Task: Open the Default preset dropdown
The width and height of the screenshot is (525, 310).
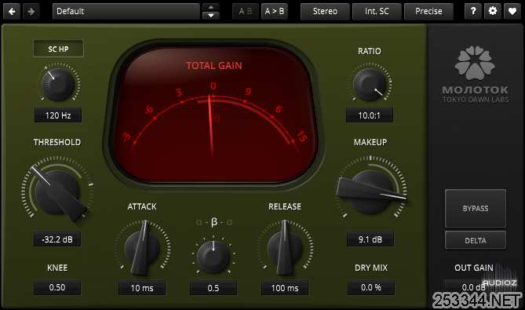Action: 126,12
